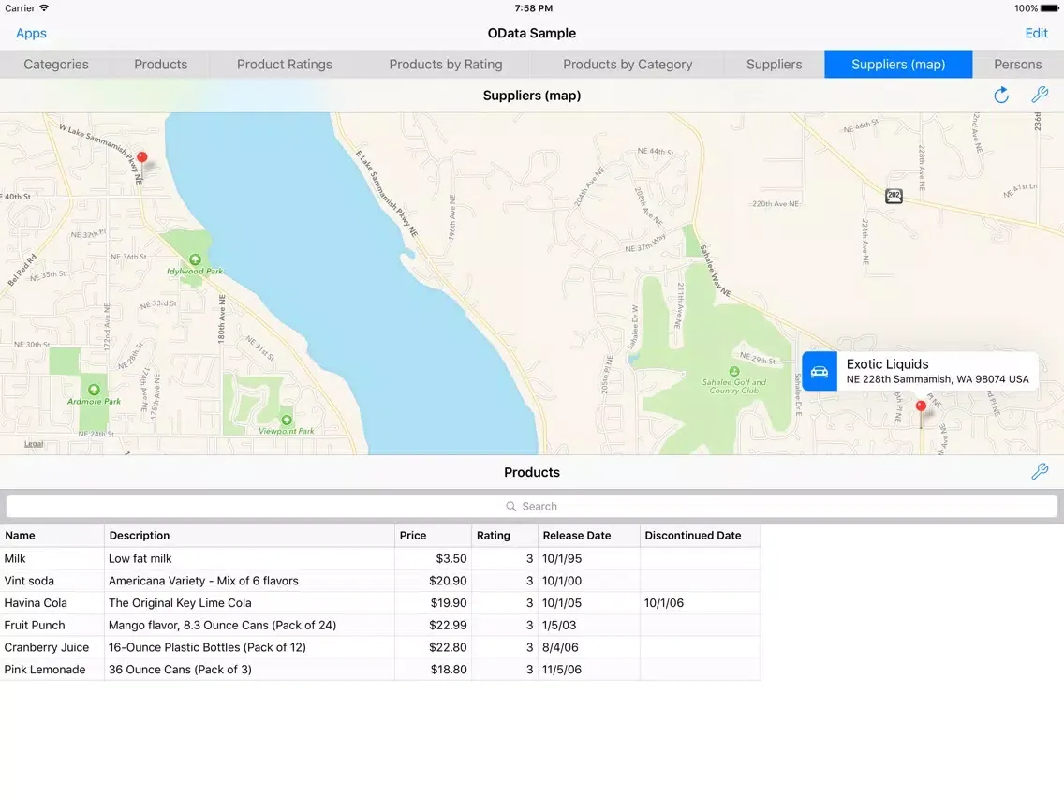This screenshot has width=1064, height=798.
Task: Click the 11/5/06 release date cell
Action: [x=589, y=670]
